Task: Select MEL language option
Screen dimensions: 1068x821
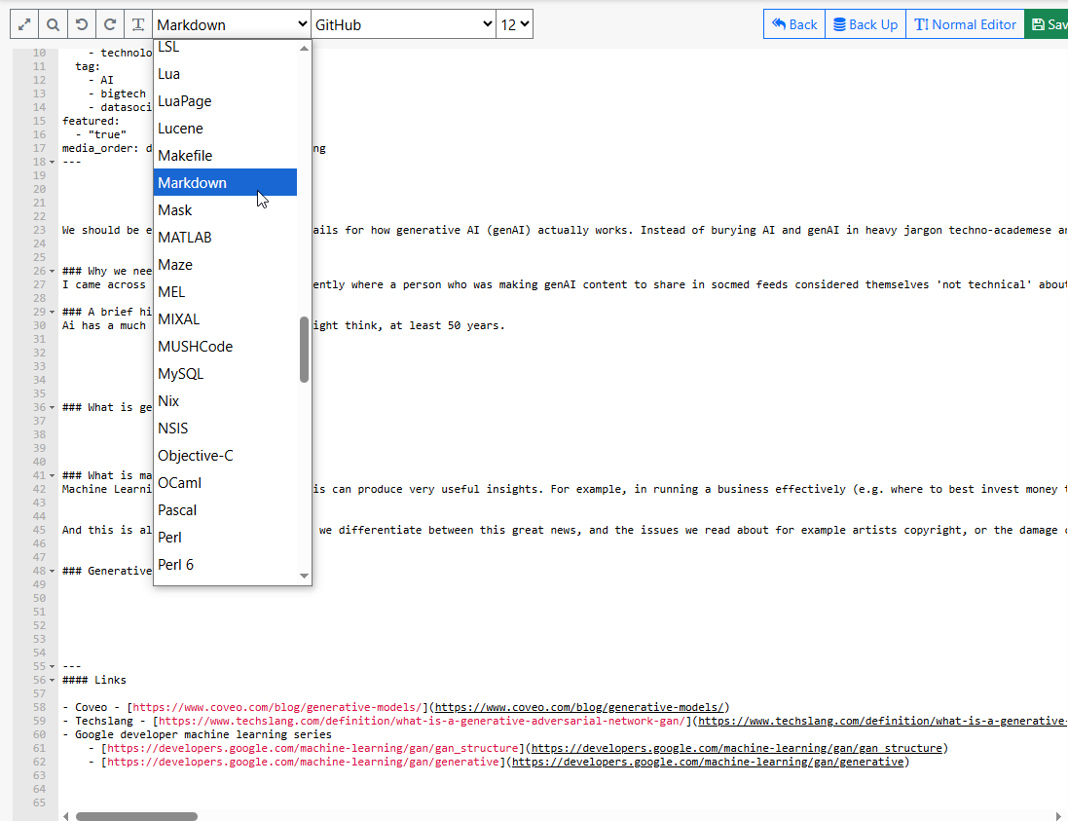Action: tap(226, 291)
